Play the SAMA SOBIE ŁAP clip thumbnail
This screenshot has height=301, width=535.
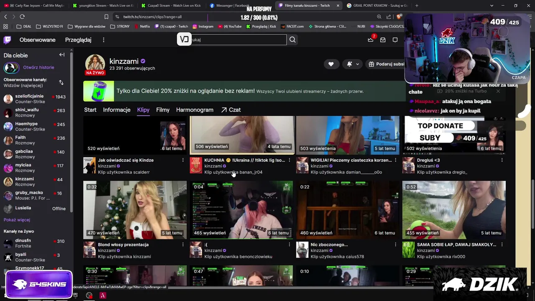[454, 210]
